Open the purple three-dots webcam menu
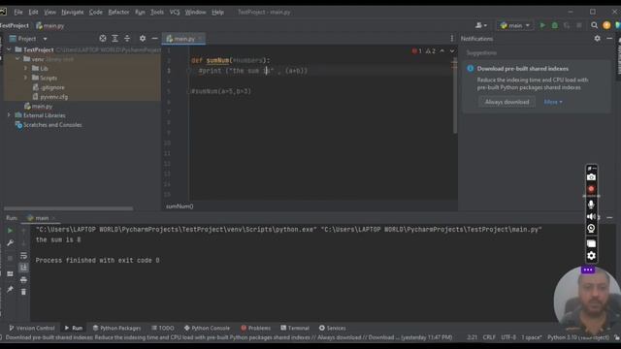 click(x=588, y=270)
